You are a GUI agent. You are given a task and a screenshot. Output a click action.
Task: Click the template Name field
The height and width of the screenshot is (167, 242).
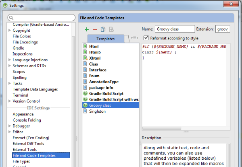(x=175, y=29)
